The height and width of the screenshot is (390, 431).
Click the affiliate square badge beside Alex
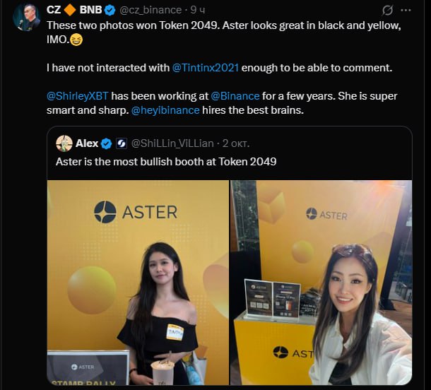coord(122,143)
